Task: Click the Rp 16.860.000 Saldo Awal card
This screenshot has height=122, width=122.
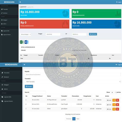Action: point(45,13)
